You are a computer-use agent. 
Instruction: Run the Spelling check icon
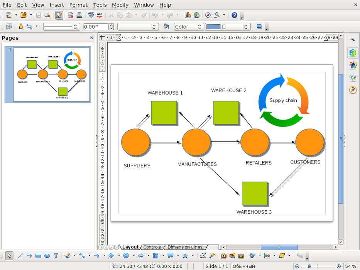tap(91, 15)
